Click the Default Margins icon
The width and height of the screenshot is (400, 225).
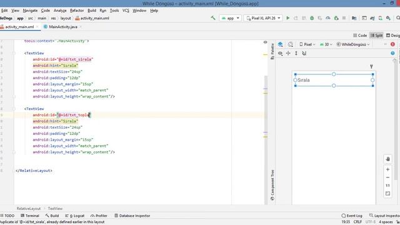tap(288, 53)
